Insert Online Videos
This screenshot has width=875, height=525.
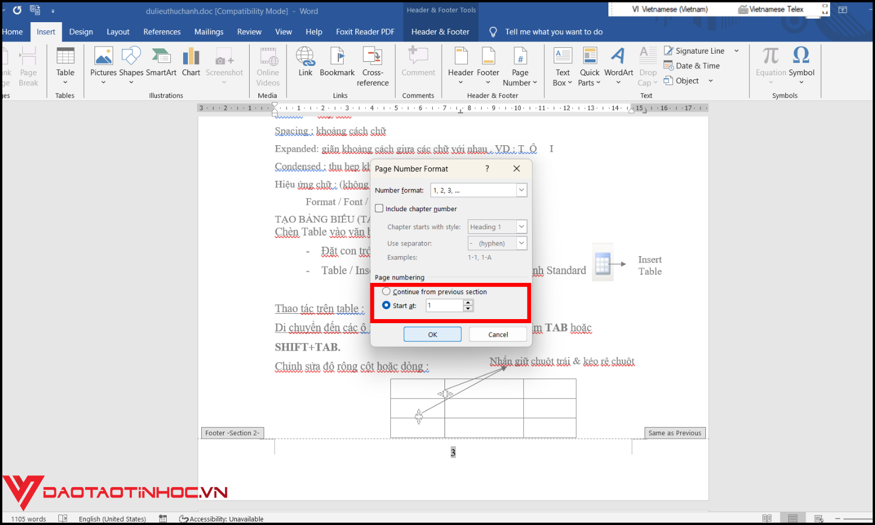[x=268, y=66]
